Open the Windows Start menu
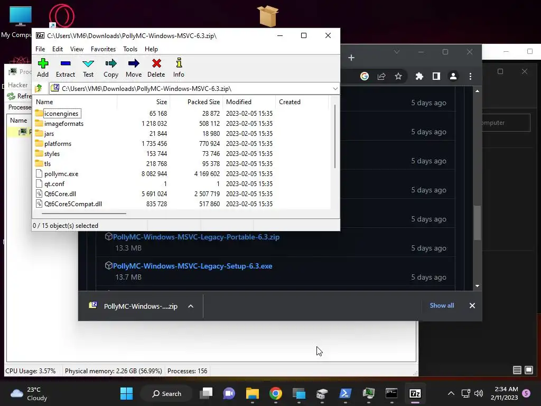The image size is (541, 406). coord(126,393)
